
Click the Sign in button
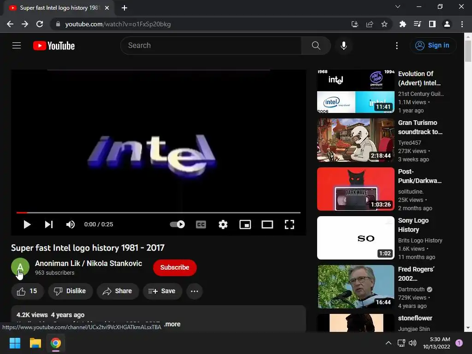433,46
